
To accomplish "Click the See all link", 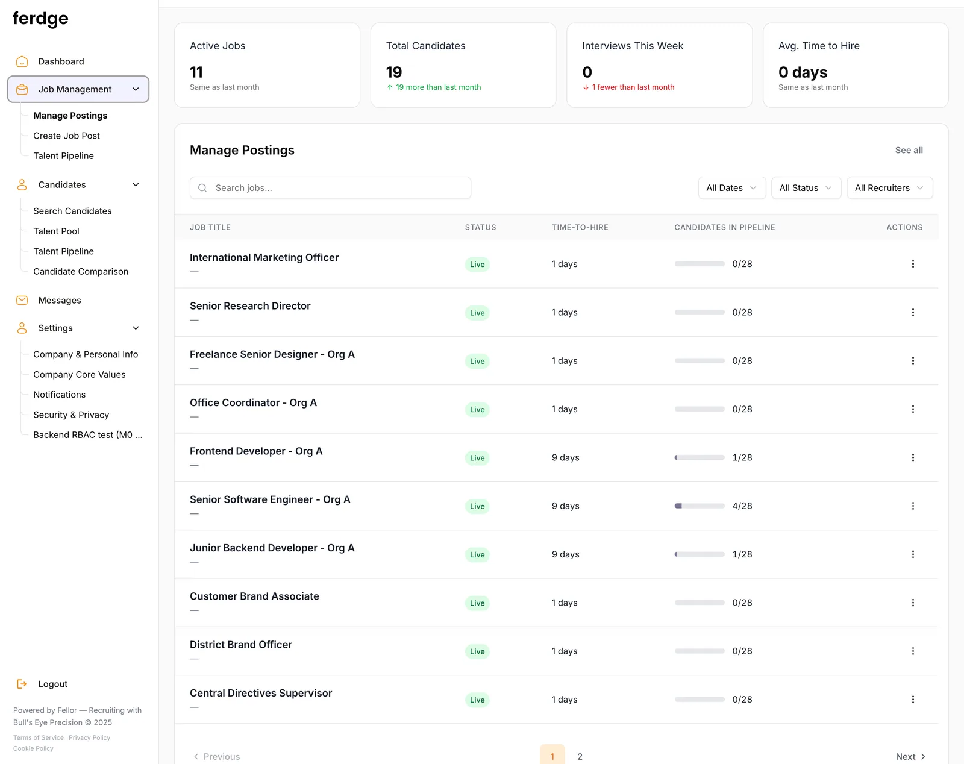I will click(909, 150).
